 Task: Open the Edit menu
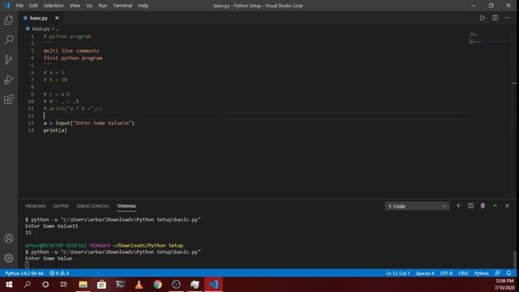click(x=33, y=6)
